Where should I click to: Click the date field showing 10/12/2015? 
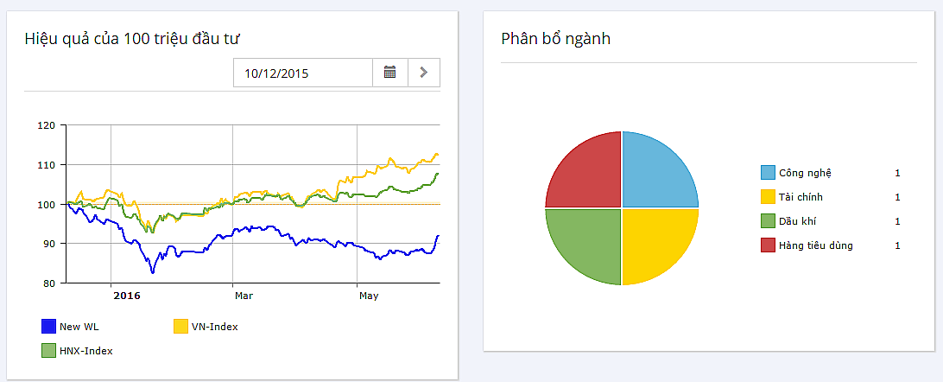[302, 73]
